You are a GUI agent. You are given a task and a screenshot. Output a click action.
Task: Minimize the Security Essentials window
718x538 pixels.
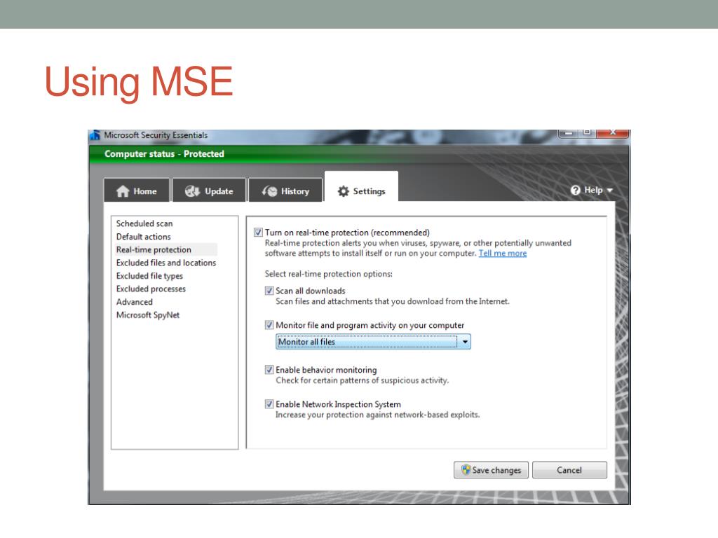(x=568, y=133)
